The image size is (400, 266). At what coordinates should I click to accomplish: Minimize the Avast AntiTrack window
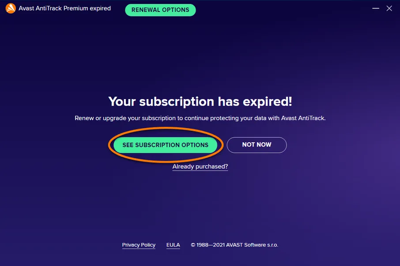pos(376,8)
